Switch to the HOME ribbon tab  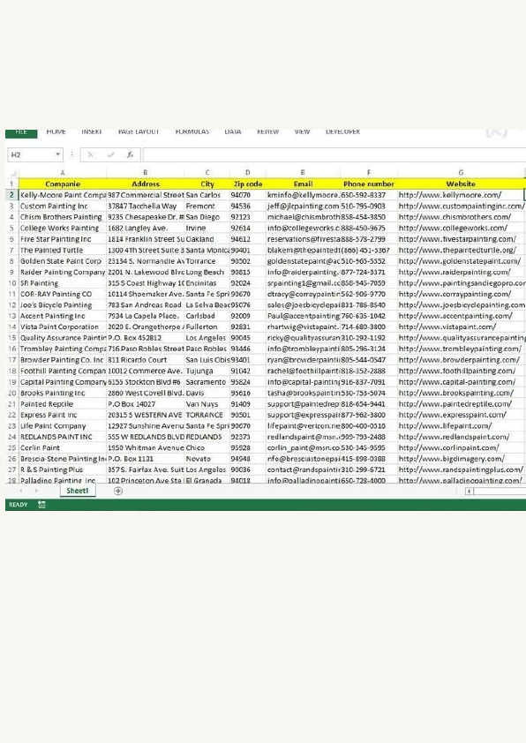point(56,131)
